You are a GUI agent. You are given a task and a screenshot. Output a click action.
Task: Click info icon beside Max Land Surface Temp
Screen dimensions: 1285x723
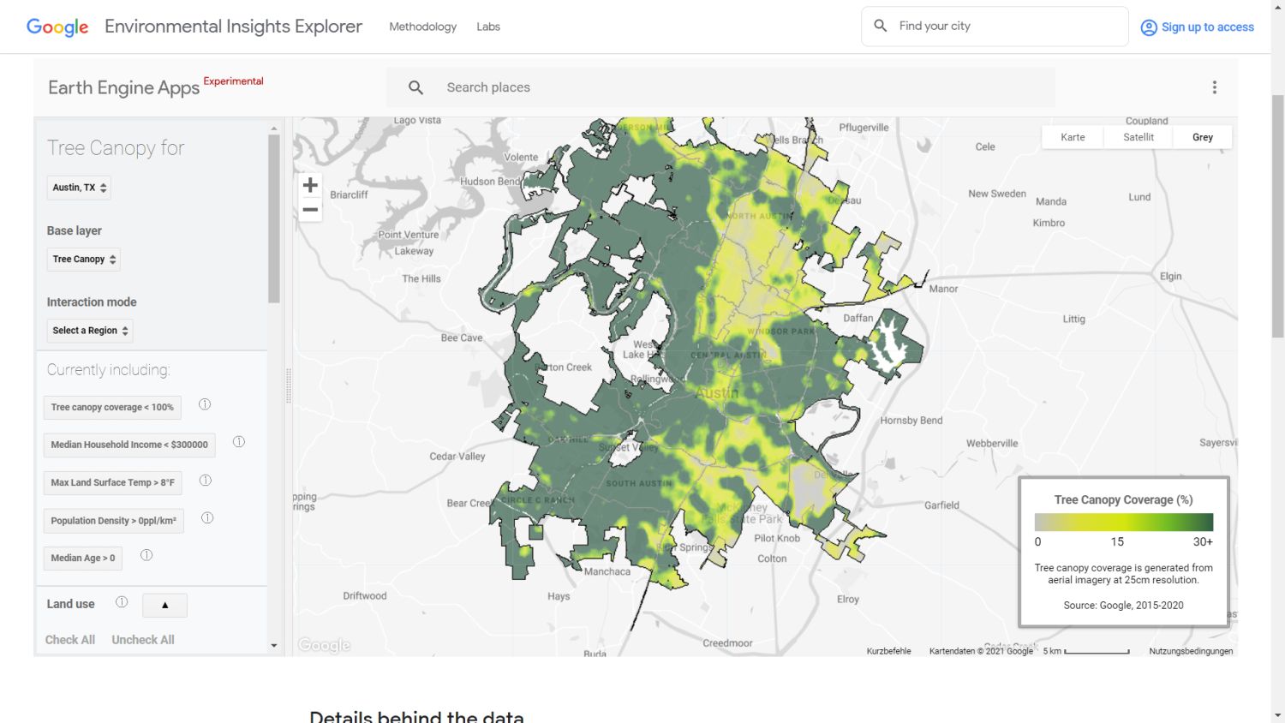click(206, 481)
